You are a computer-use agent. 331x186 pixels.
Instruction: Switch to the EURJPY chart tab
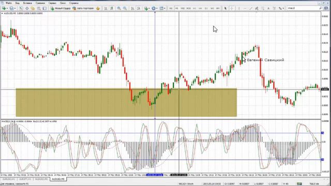[x=25, y=179]
